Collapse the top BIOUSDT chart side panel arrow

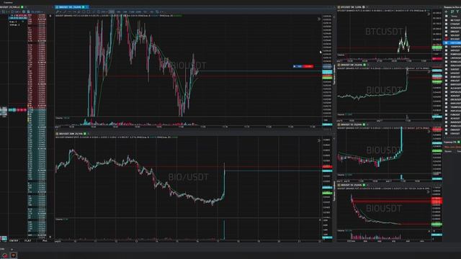(319, 19)
